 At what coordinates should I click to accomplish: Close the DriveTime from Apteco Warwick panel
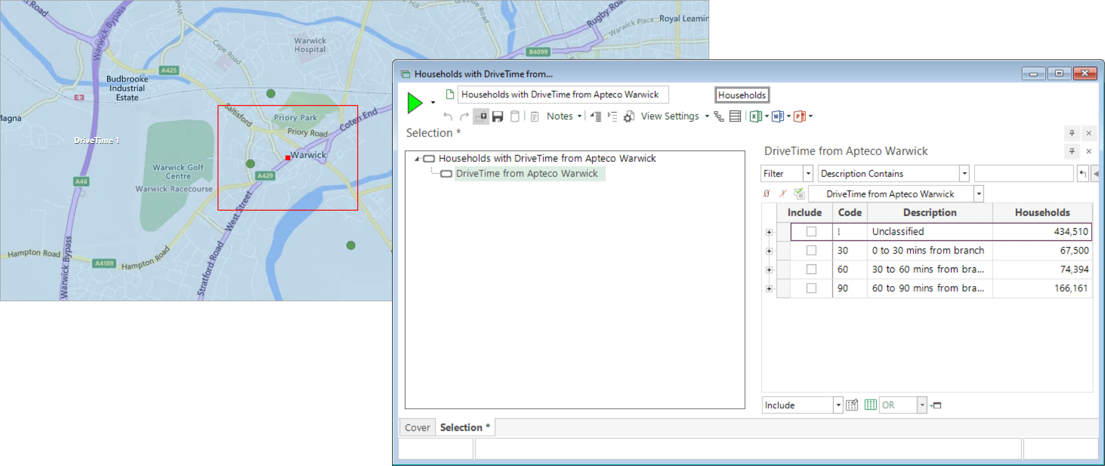(x=1089, y=151)
